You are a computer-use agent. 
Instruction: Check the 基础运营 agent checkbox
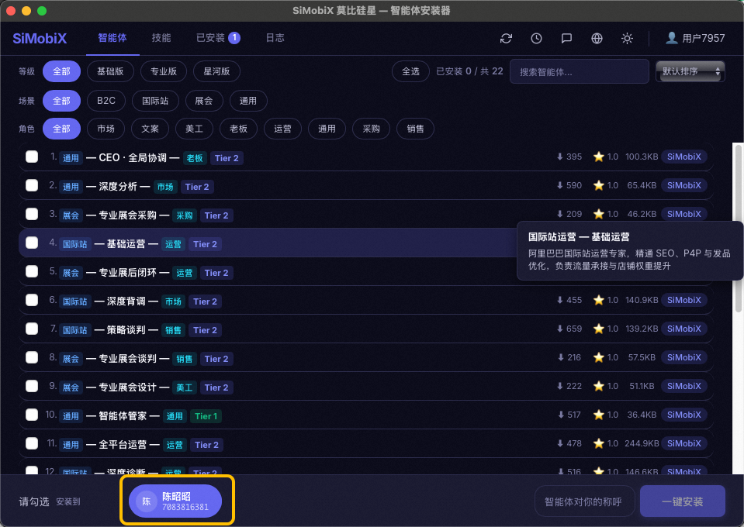[32, 243]
